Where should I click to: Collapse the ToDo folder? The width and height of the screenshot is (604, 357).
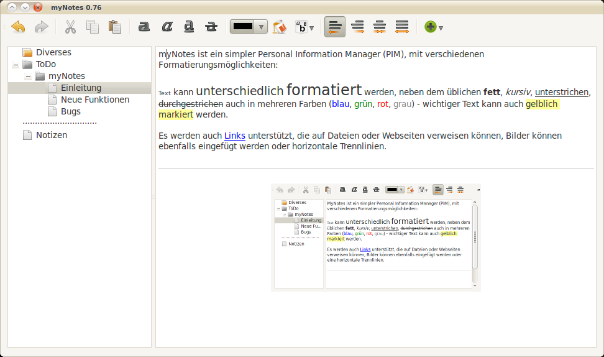16,65
